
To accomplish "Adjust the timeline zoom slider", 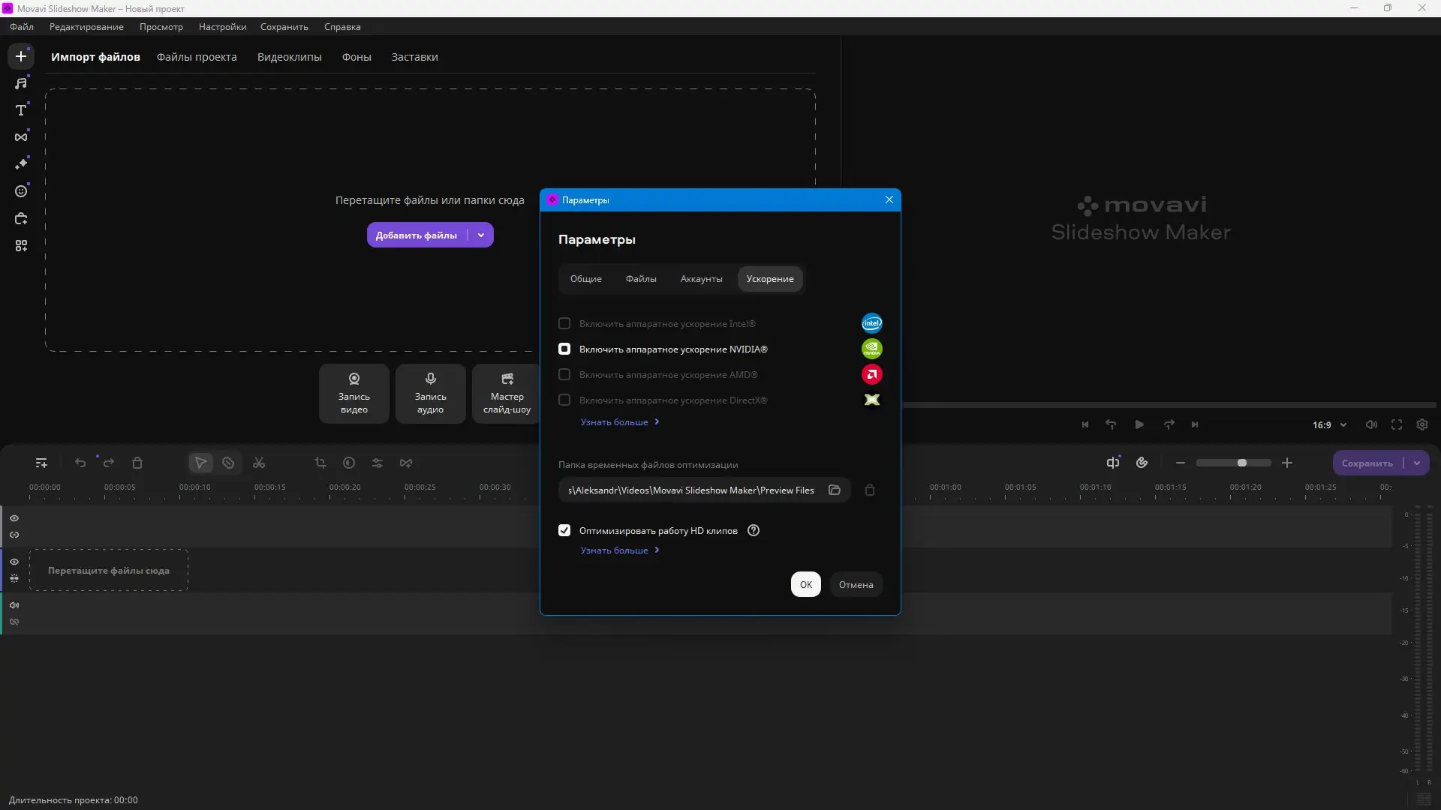I will [1241, 463].
